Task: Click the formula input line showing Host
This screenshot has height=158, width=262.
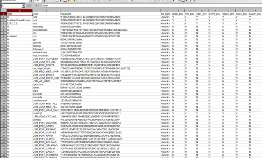Action: [152, 6]
